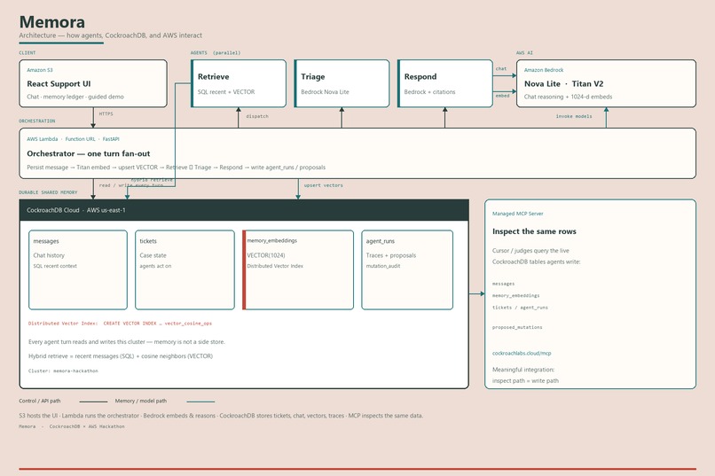Click the HTTPS arrow label
The image size is (715, 476).
tap(106, 113)
